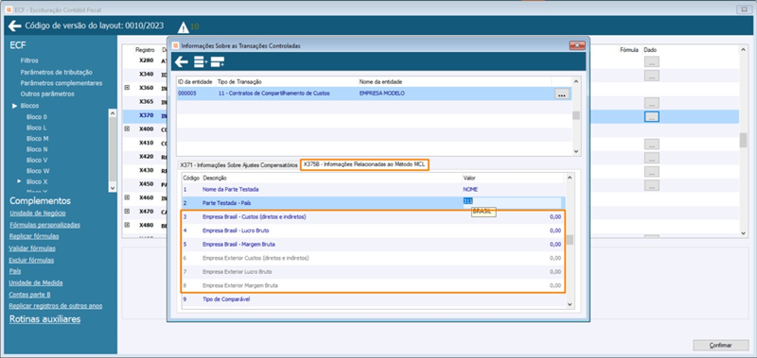The width and height of the screenshot is (757, 358).
Task: Select Bloco N in the tree
Action: tap(37, 149)
